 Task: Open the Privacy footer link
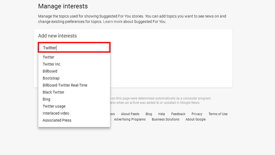[x=197, y=114]
